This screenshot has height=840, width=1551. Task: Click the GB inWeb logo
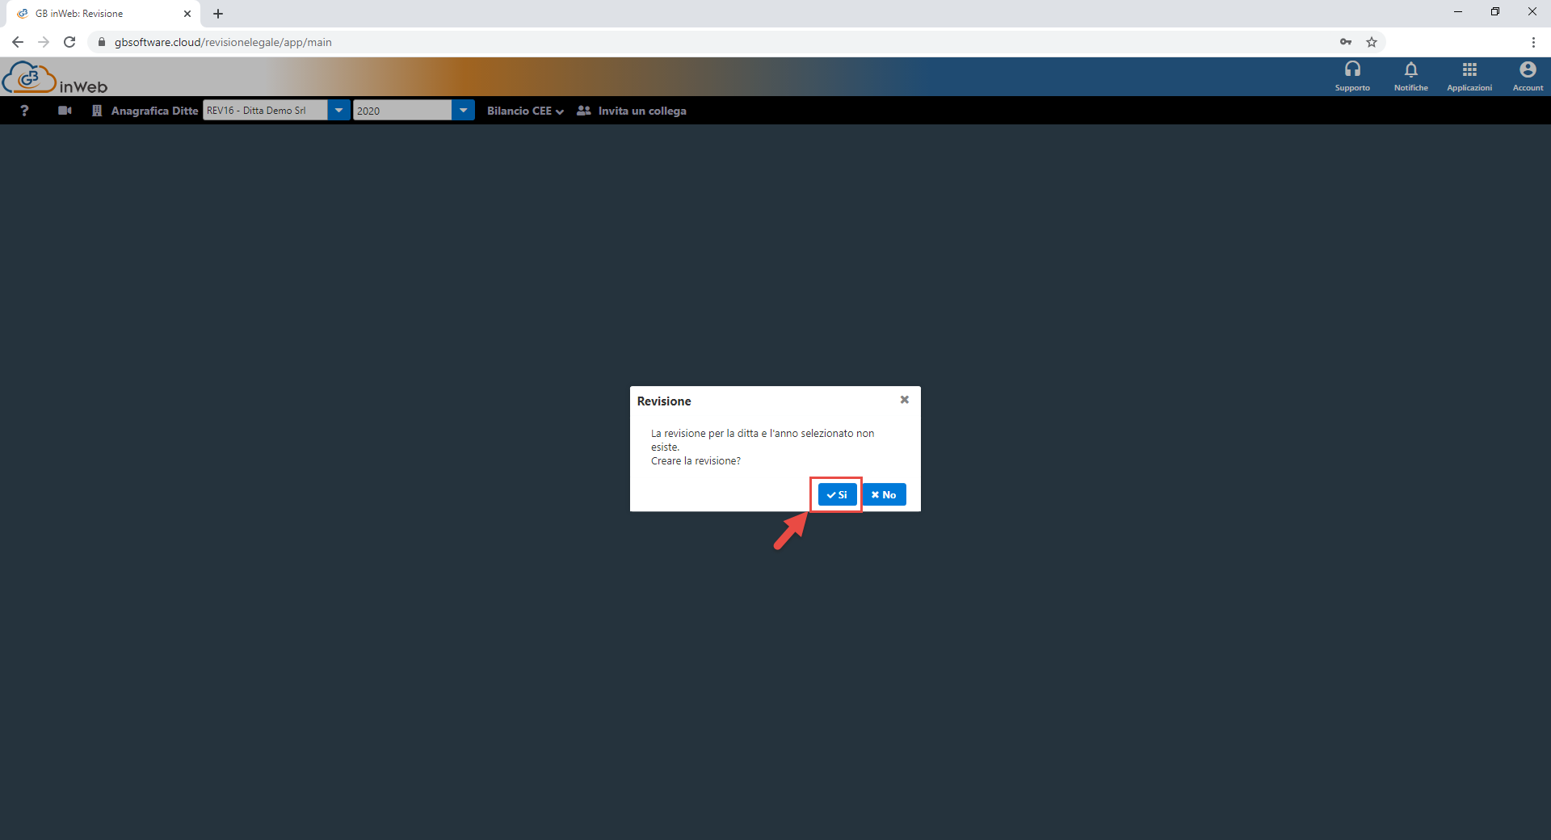tap(54, 78)
